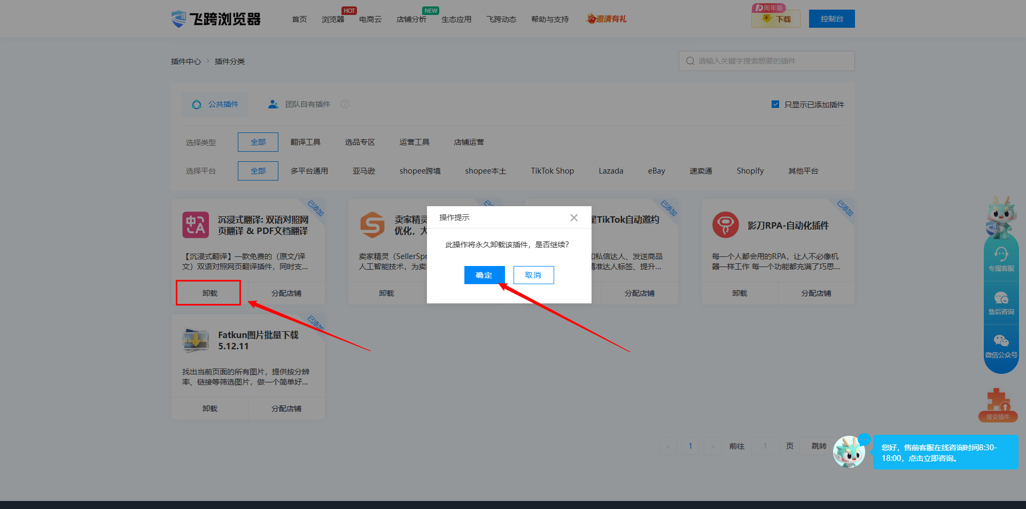Screen dimensions: 1026x509
Task: Open the 沉浸式翻译 plugin icon
Action: tap(196, 225)
